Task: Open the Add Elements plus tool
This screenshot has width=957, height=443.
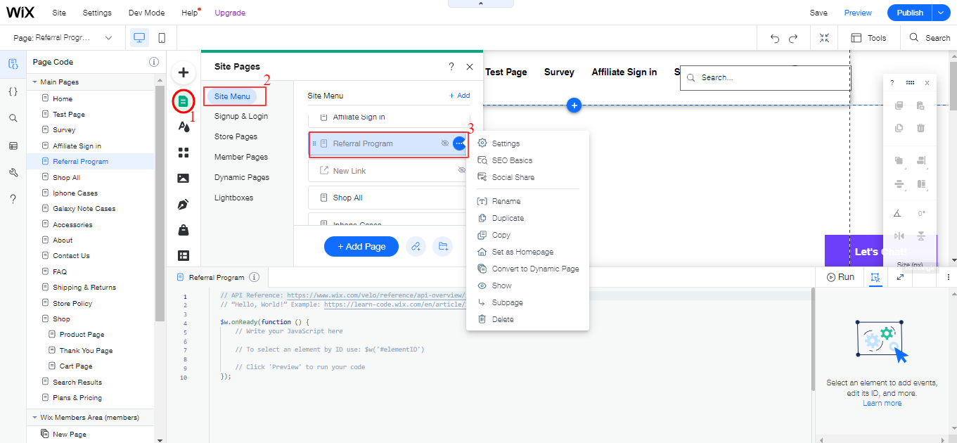Action: pos(183,72)
